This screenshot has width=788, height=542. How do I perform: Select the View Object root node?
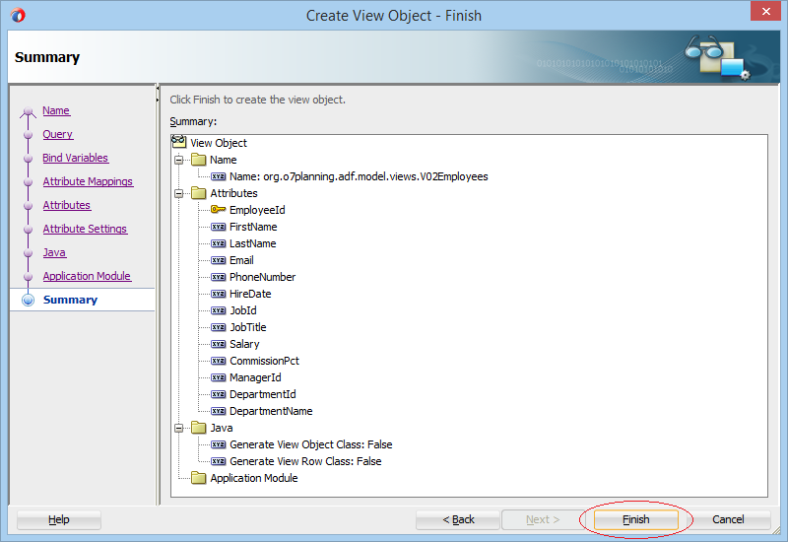coord(219,143)
